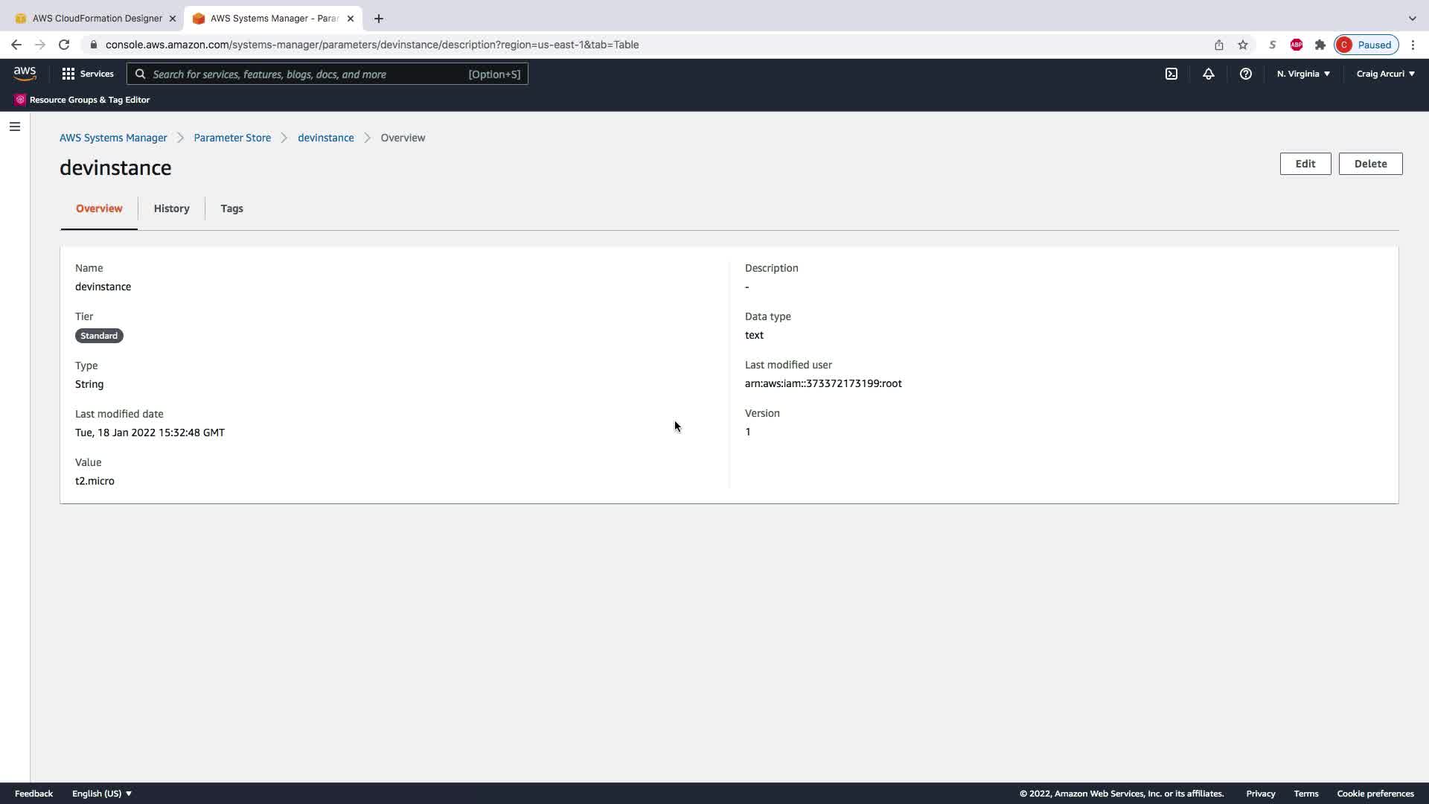This screenshot has height=804, width=1429.
Task: Open the browser extensions puzzle icon
Action: 1320,45
